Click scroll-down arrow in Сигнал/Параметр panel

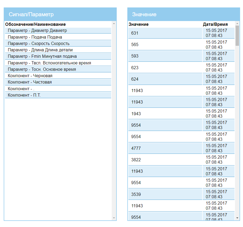pos(114,218)
